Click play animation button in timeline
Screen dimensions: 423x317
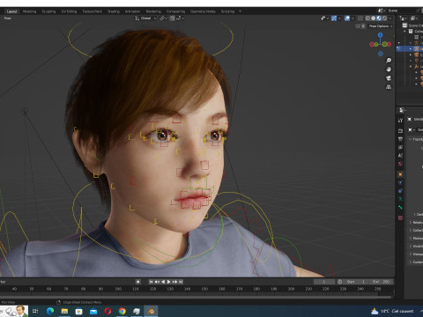pos(169,282)
